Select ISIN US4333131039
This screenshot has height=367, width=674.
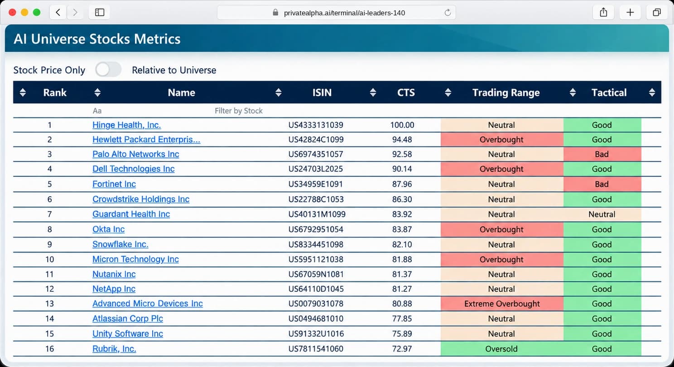[x=316, y=125]
